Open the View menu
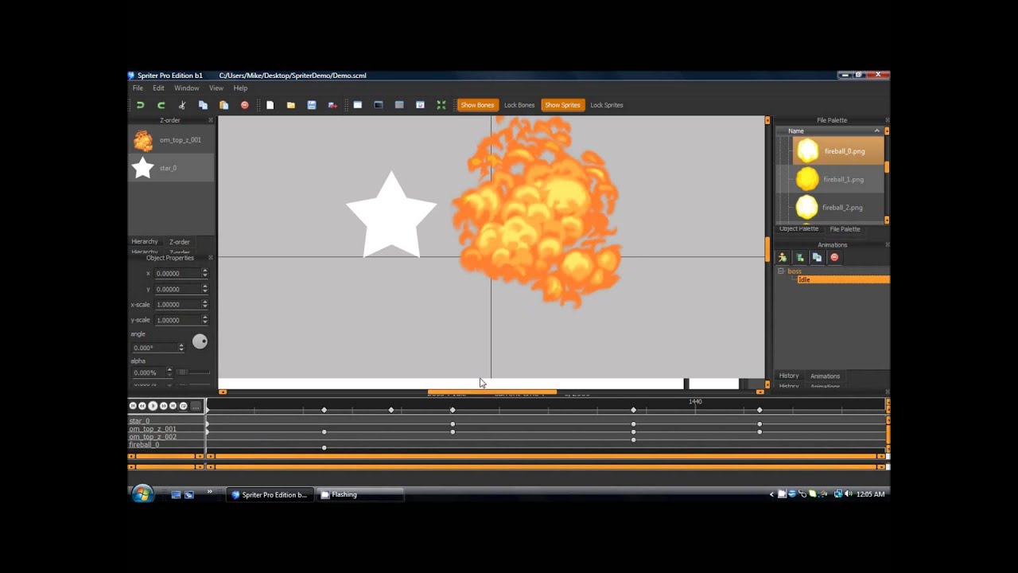Viewport: 1018px width, 573px height. click(x=216, y=88)
